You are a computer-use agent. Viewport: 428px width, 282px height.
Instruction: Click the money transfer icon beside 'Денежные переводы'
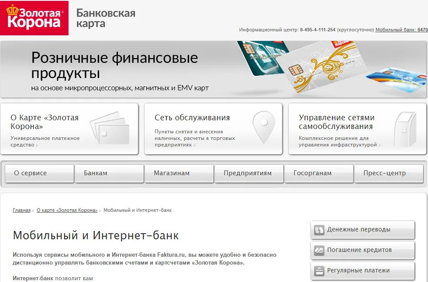tap(319, 230)
